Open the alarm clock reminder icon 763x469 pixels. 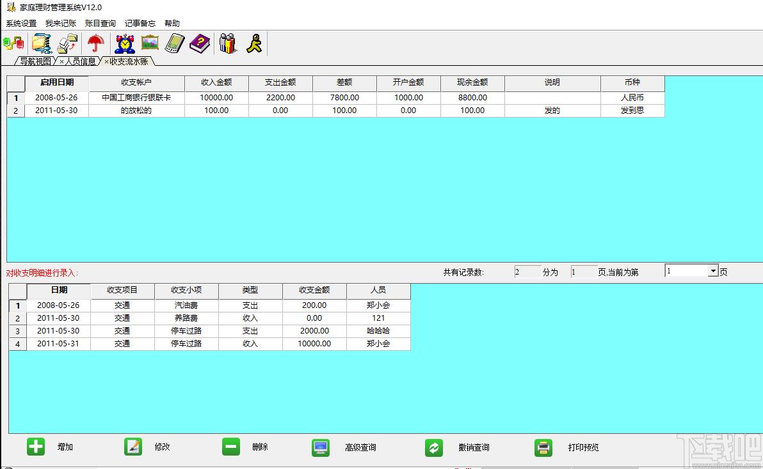[125, 43]
